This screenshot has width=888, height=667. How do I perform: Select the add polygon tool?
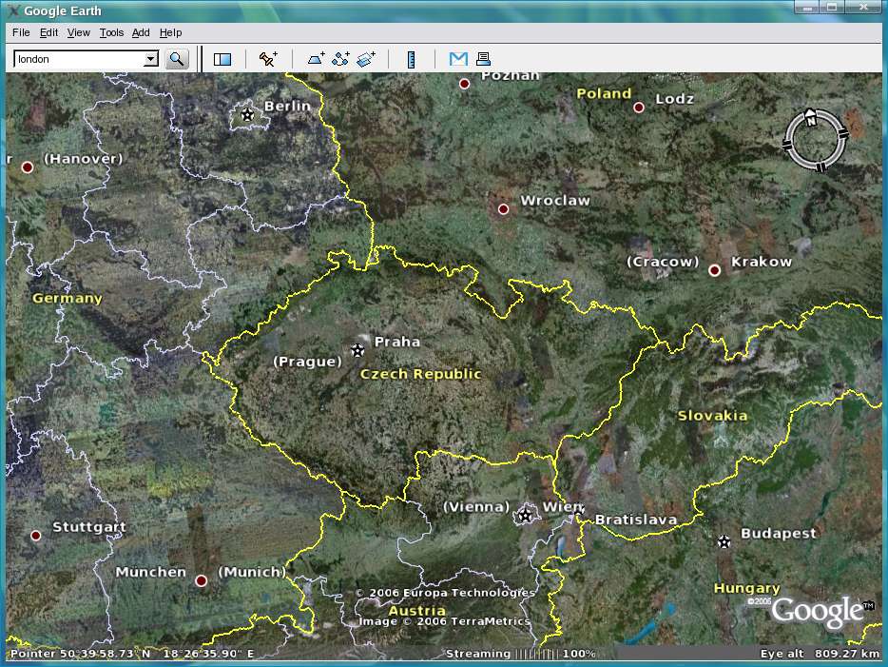pos(317,59)
